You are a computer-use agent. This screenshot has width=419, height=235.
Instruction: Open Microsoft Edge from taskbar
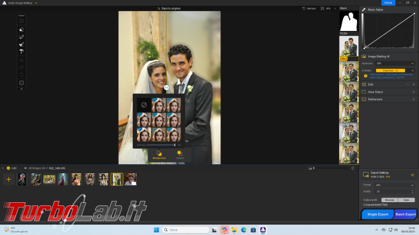click(244, 230)
